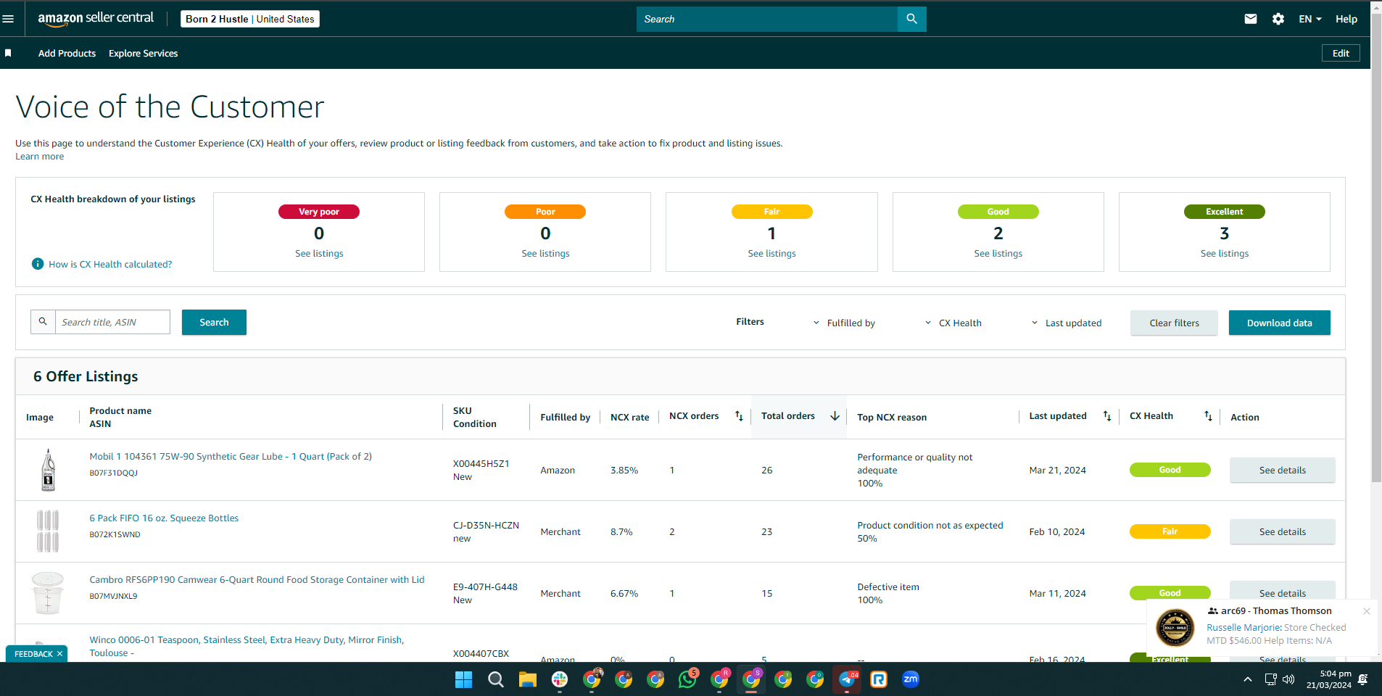
Task: Click the Cambro container thumbnail
Action: click(48, 593)
